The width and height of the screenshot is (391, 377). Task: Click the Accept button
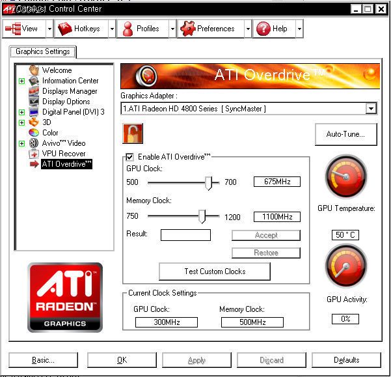(x=266, y=235)
